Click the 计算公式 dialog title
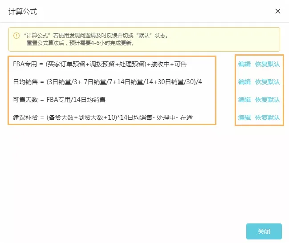Screen dimensions: 289x243 (x=23, y=12)
